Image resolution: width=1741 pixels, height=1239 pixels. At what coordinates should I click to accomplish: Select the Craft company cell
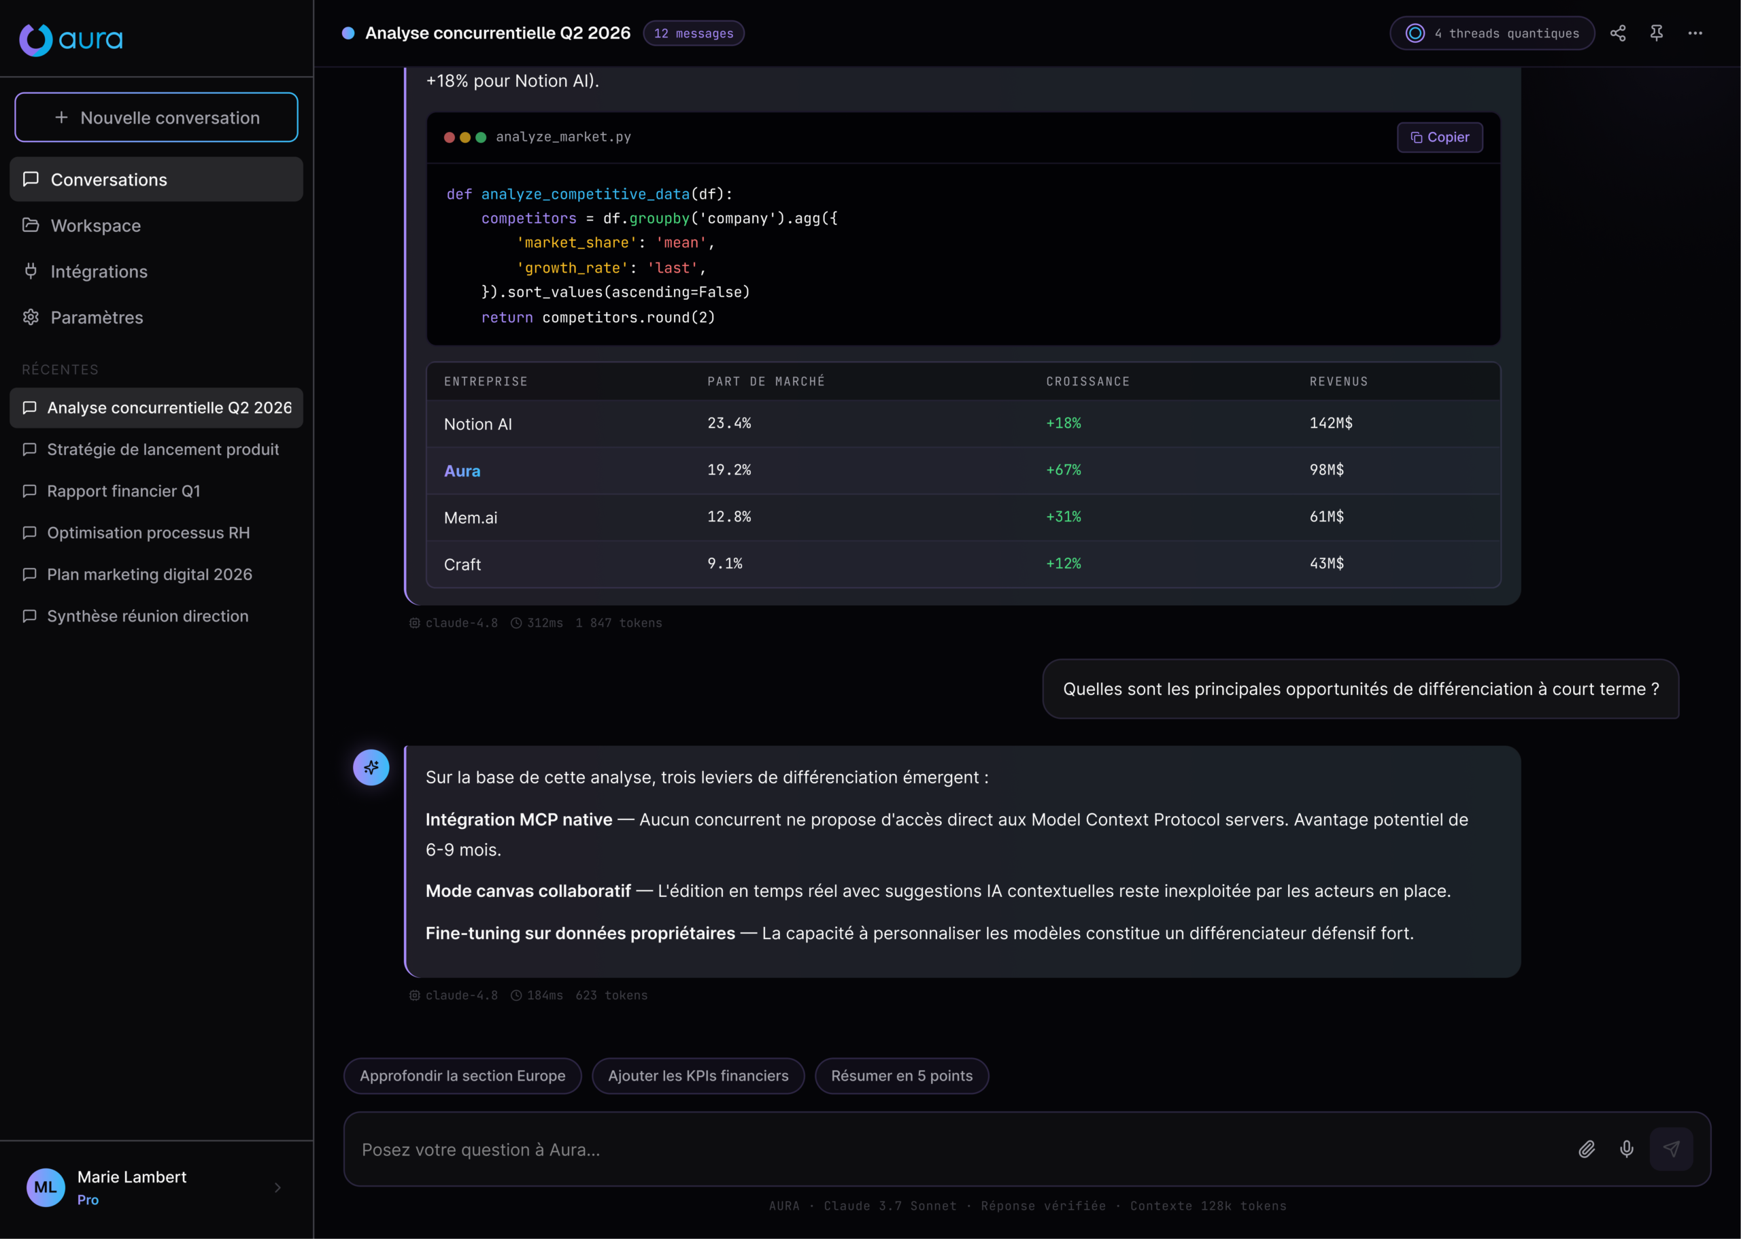click(x=462, y=564)
